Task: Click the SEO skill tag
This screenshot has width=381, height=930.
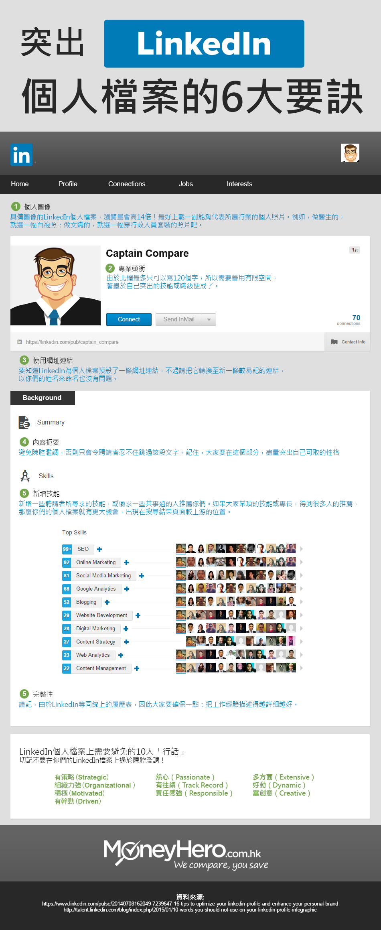Action: [83, 549]
